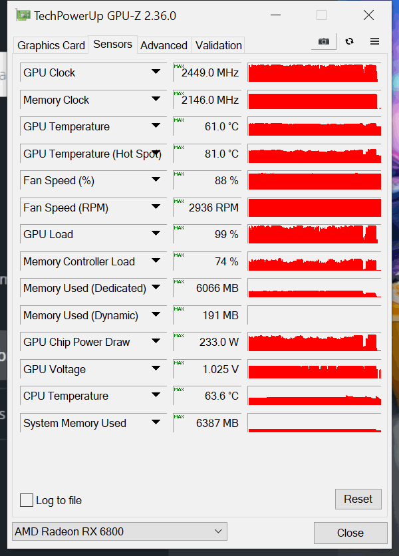Viewport: 399px width, 556px height.
Task: Go to the Validation tab
Action: [219, 45]
